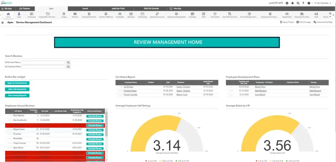The image size is (336, 162).
Task: Open the Joe Schmoe employee link
Action: tap(128, 87)
